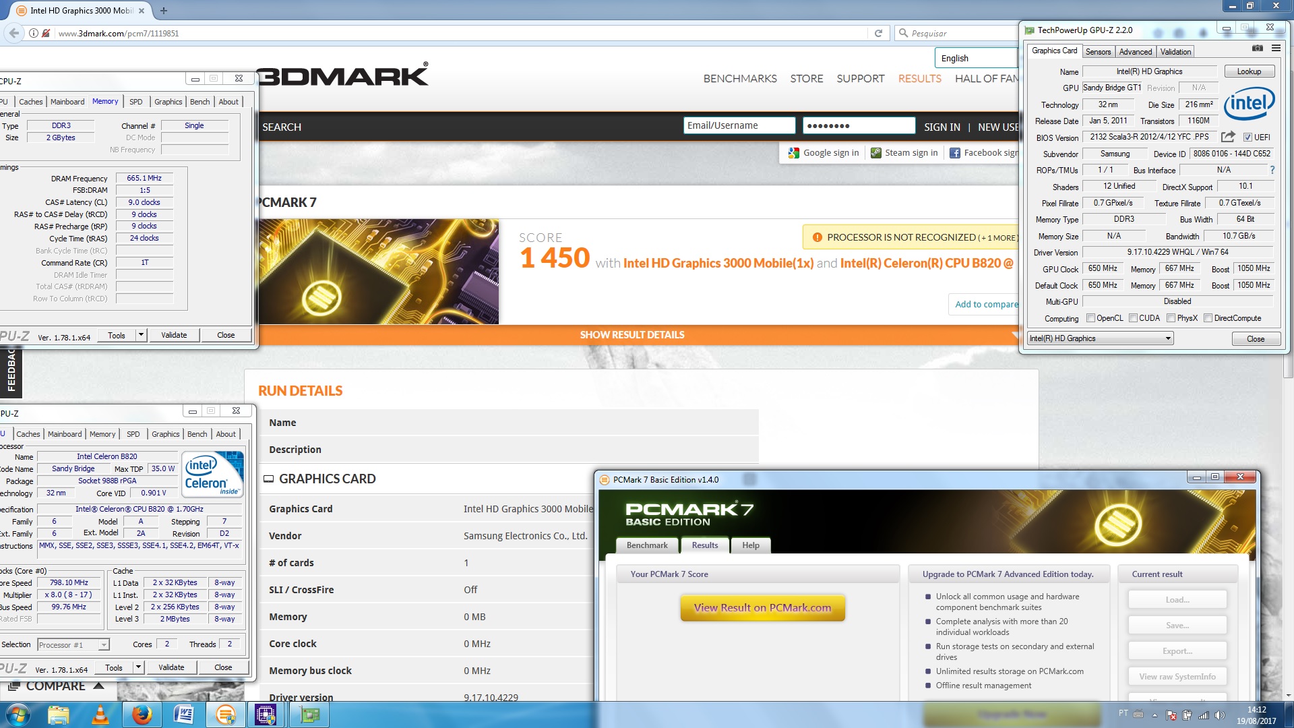
Task: Click View Result on PCMark.com button
Action: coord(762,607)
